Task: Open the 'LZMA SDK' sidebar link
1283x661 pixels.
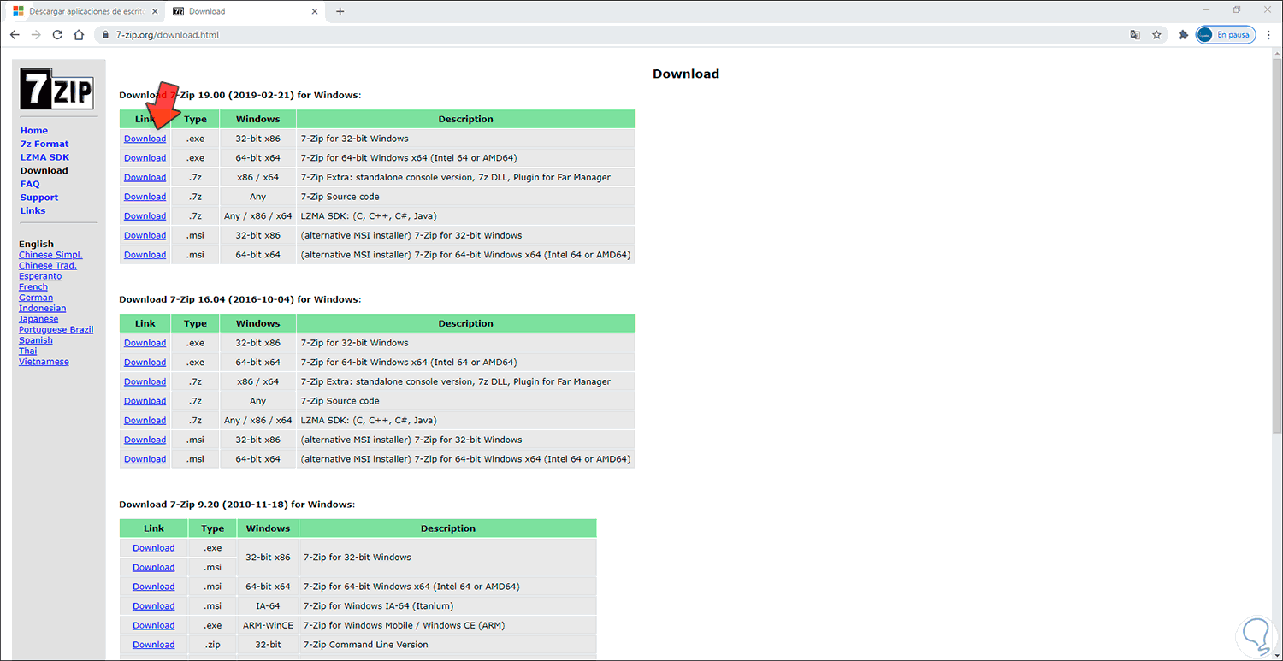Action: [x=44, y=157]
